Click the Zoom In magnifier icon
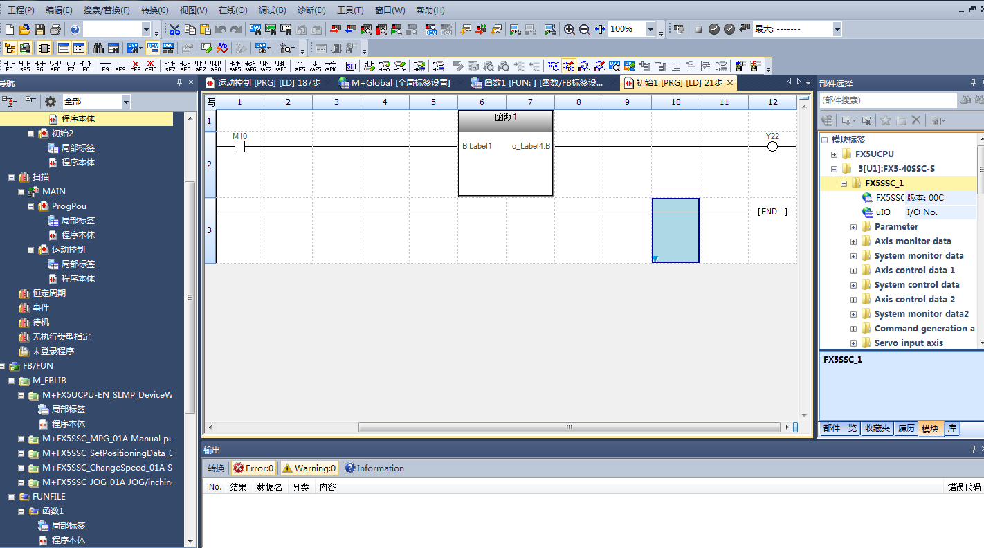 [x=569, y=29]
